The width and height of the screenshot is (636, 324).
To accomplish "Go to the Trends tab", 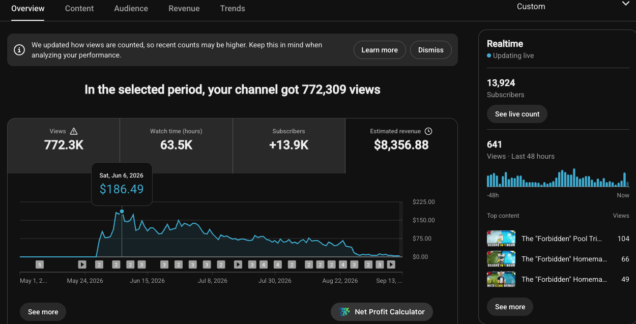I will [233, 9].
